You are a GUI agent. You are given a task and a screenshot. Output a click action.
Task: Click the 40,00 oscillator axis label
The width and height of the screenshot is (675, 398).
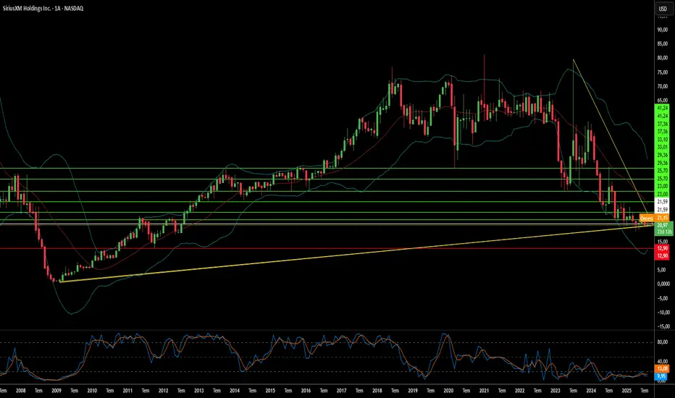663,361
